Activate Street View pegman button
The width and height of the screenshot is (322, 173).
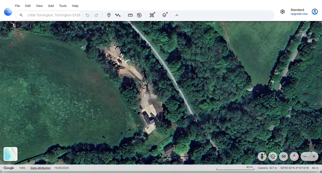(x=262, y=156)
